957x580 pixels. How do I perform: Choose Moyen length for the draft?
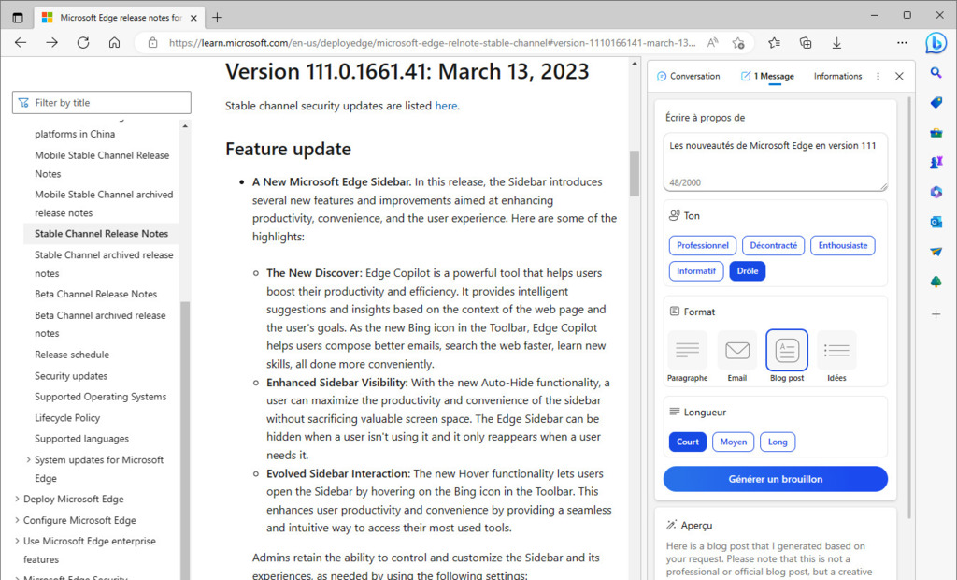[x=733, y=442]
